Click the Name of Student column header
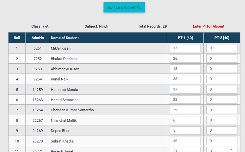The width and height of the screenshot is (245, 152). (65, 38)
